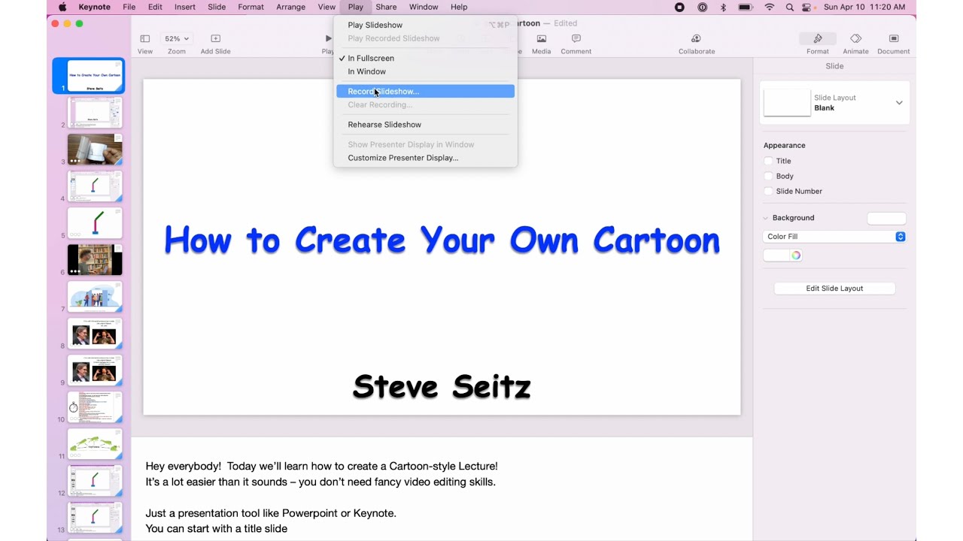
Task: Select slide 3 thumbnail
Action: tap(95, 150)
